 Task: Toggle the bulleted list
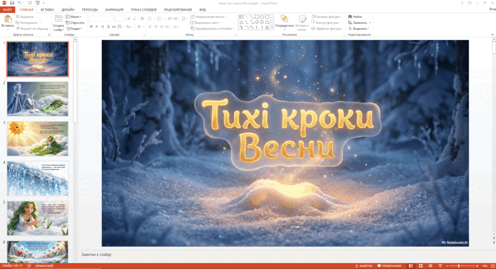coord(151,18)
